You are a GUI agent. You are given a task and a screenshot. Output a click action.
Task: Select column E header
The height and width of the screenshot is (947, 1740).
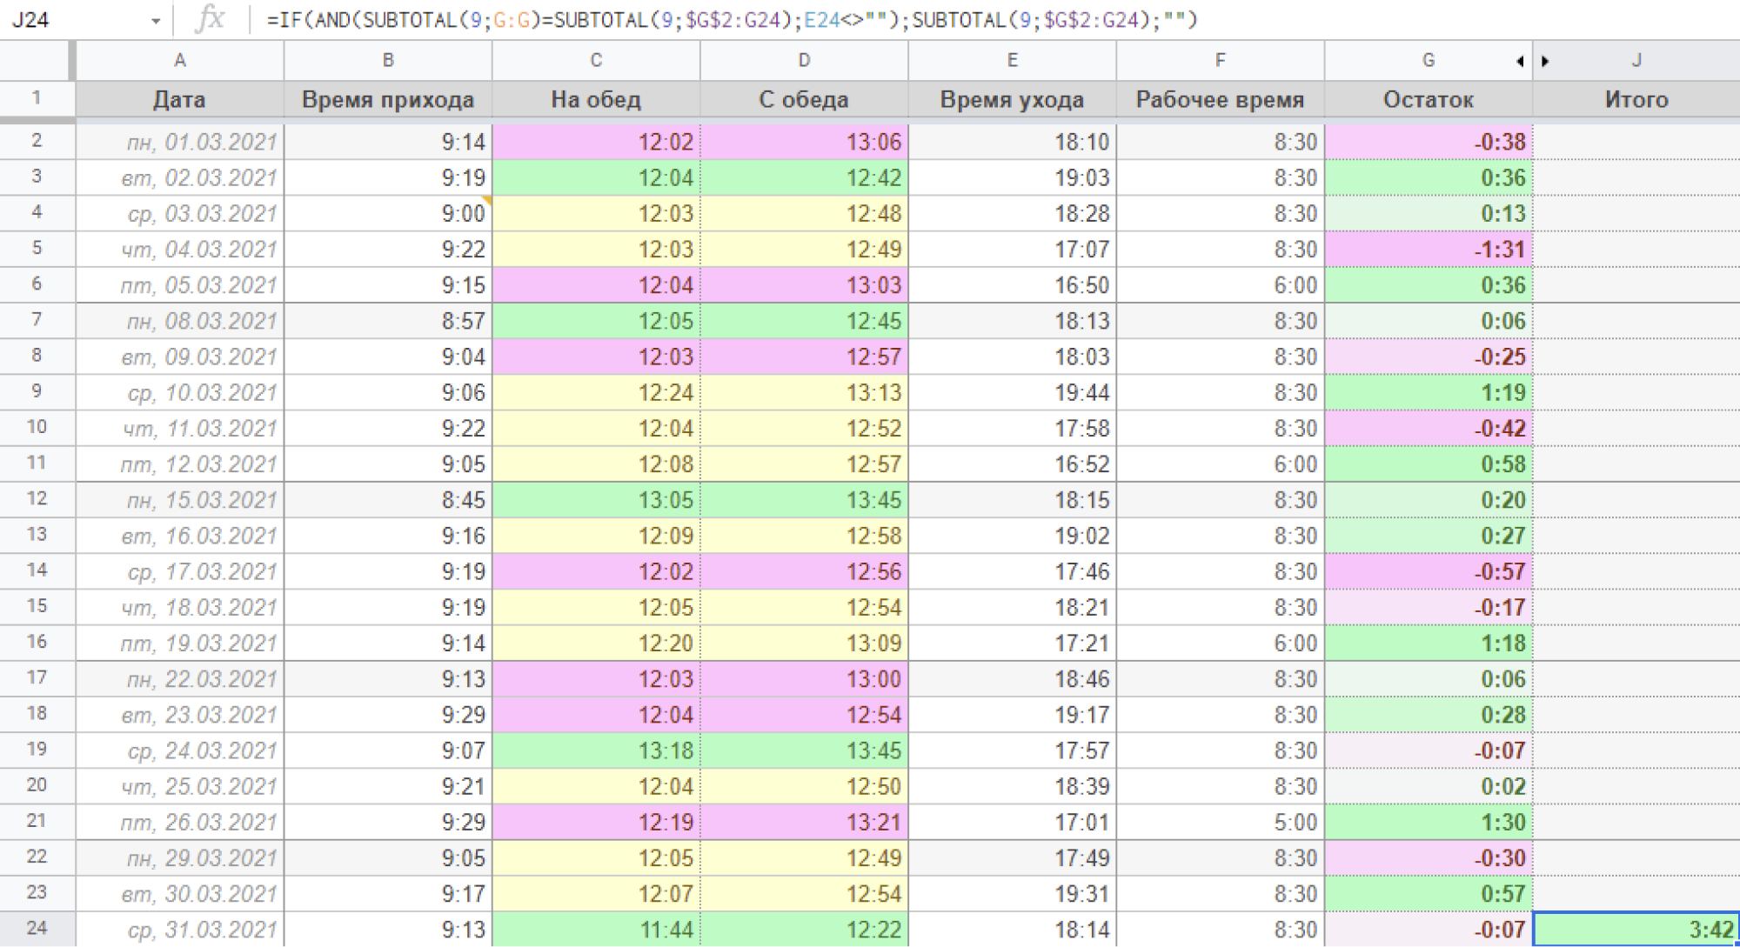[1012, 60]
